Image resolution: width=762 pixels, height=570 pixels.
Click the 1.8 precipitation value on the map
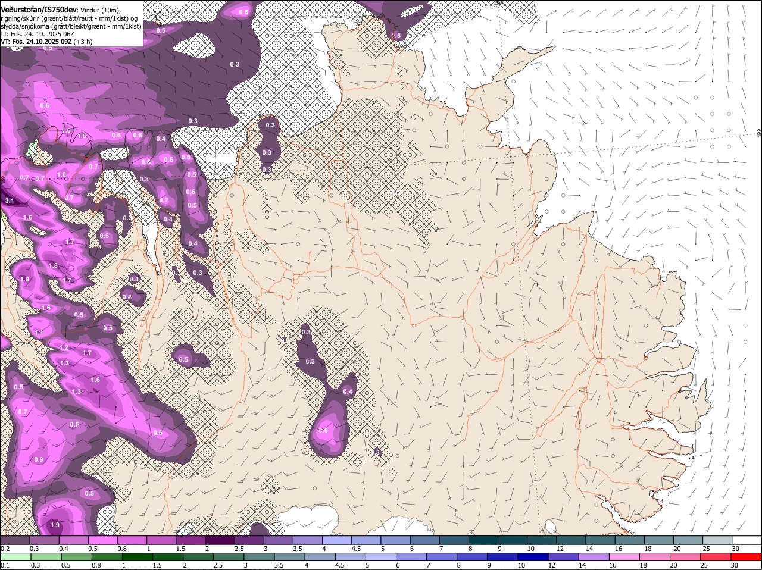(x=53, y=266)
